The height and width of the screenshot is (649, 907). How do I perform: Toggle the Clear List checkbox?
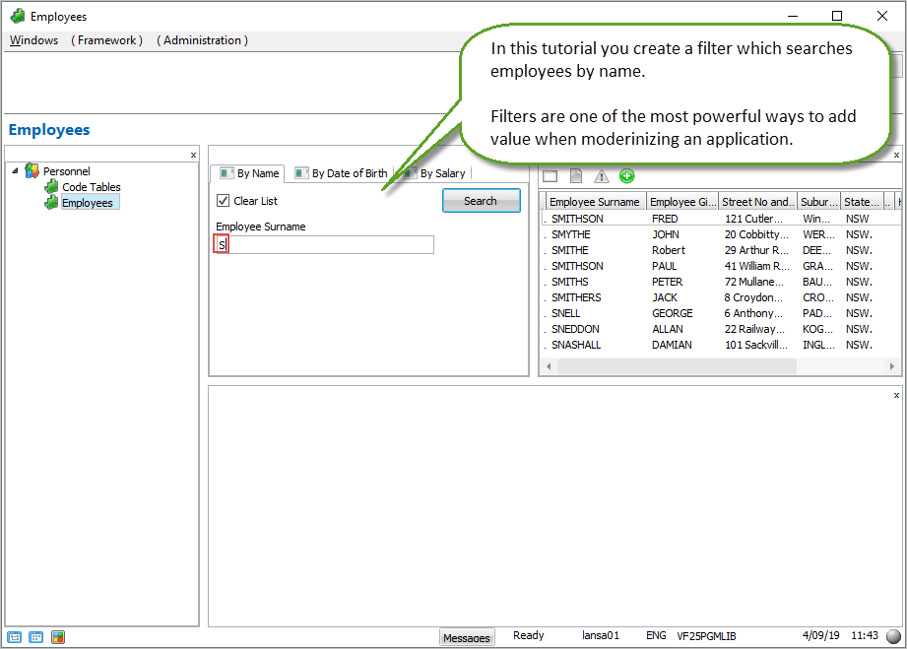coord(223,201)
